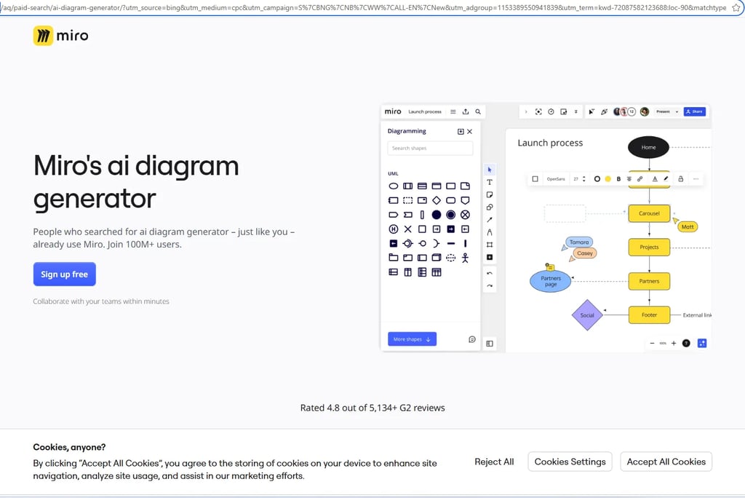Click the timer icon in the top toolbar
This screenshot has width=745, height=498.
551,112
